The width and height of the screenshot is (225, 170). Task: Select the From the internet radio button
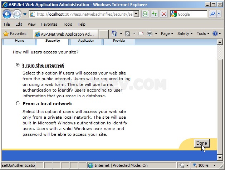(18, 65)
